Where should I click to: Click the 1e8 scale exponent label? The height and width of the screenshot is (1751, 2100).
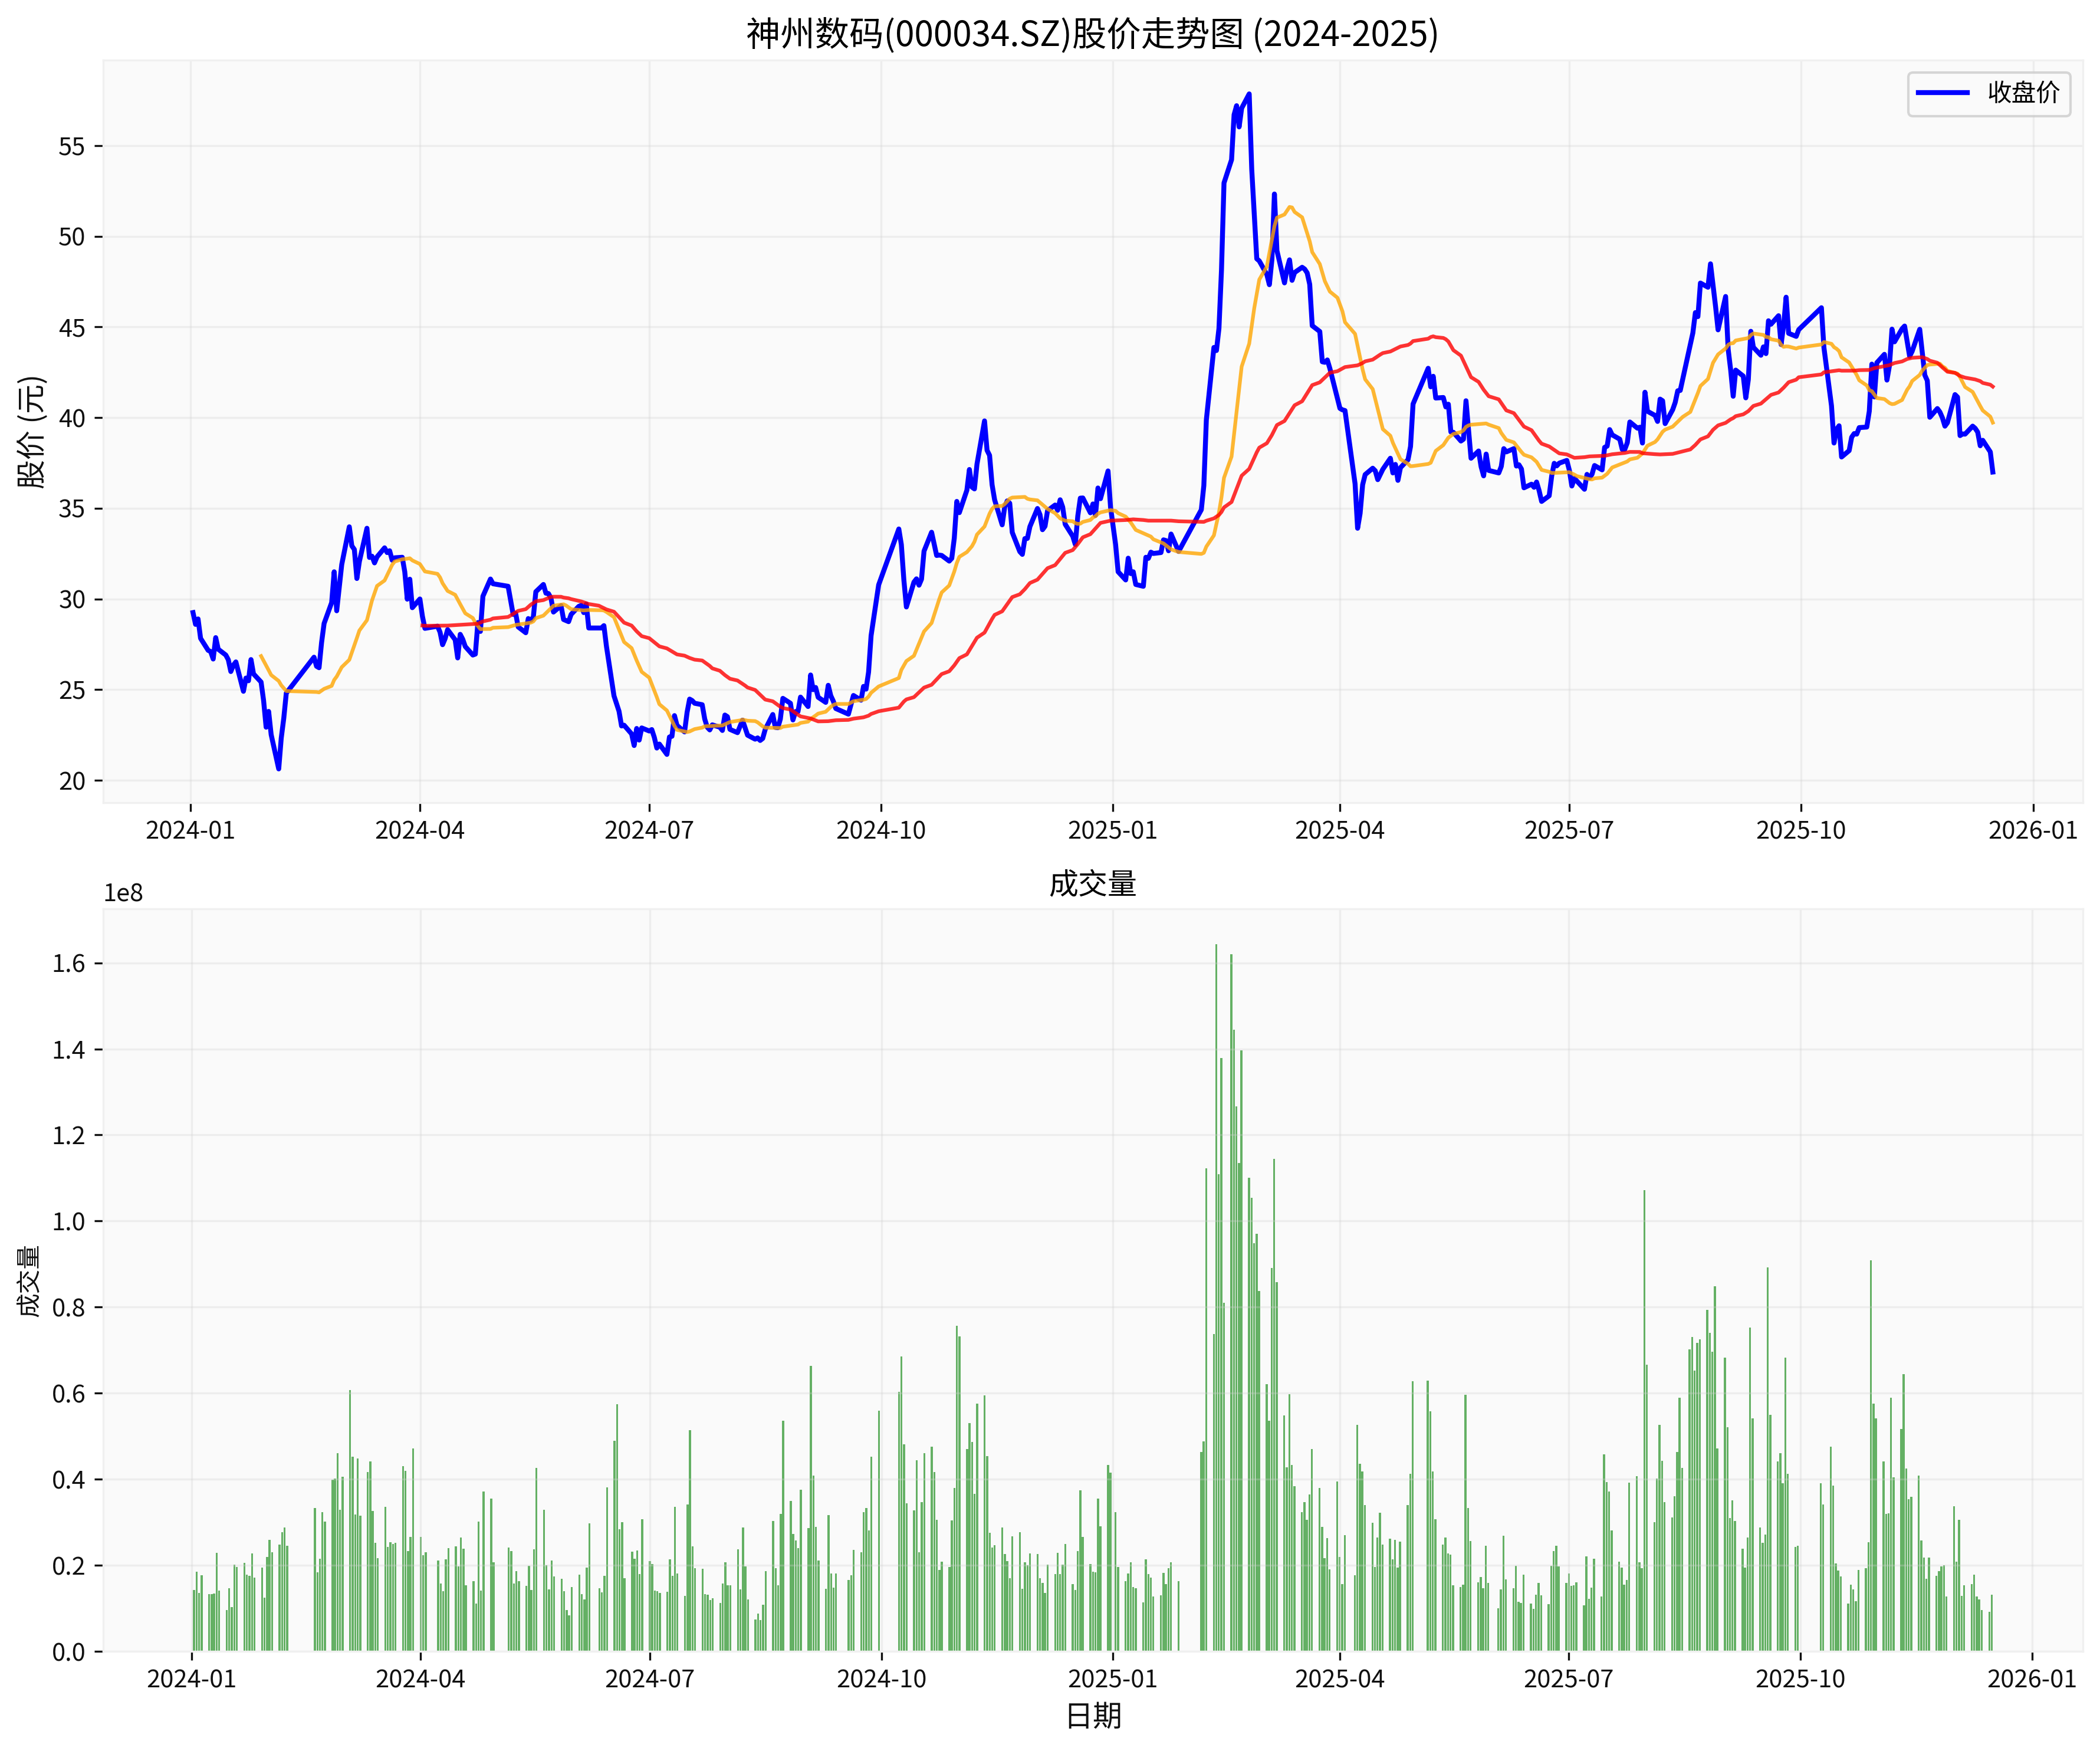coord(123,894)
